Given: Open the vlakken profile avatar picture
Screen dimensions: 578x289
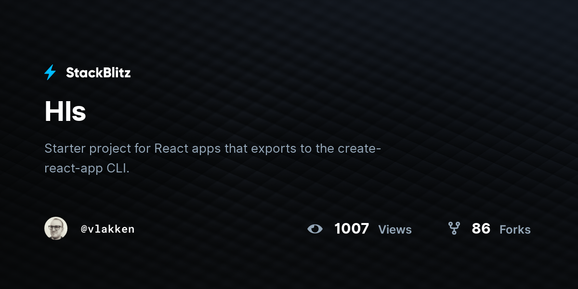Looking at the screenshot, I should [56, 228].
